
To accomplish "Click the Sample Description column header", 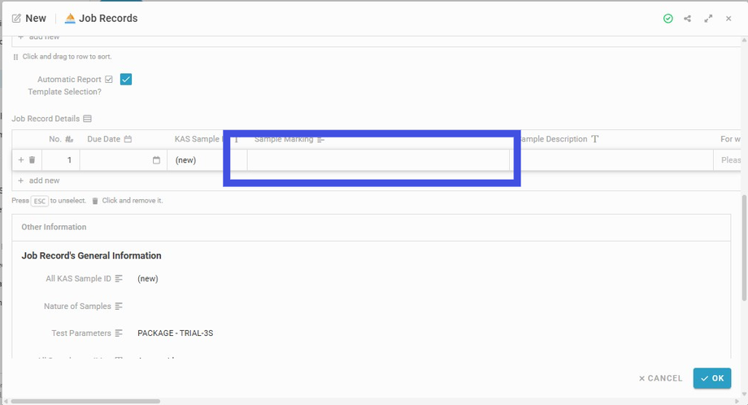I will [558, 139].
